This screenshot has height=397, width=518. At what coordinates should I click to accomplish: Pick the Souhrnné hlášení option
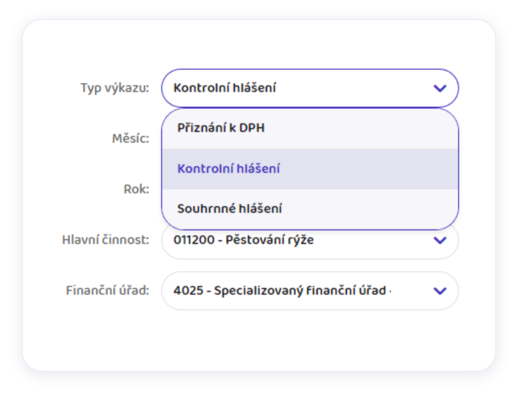(229, 209)
